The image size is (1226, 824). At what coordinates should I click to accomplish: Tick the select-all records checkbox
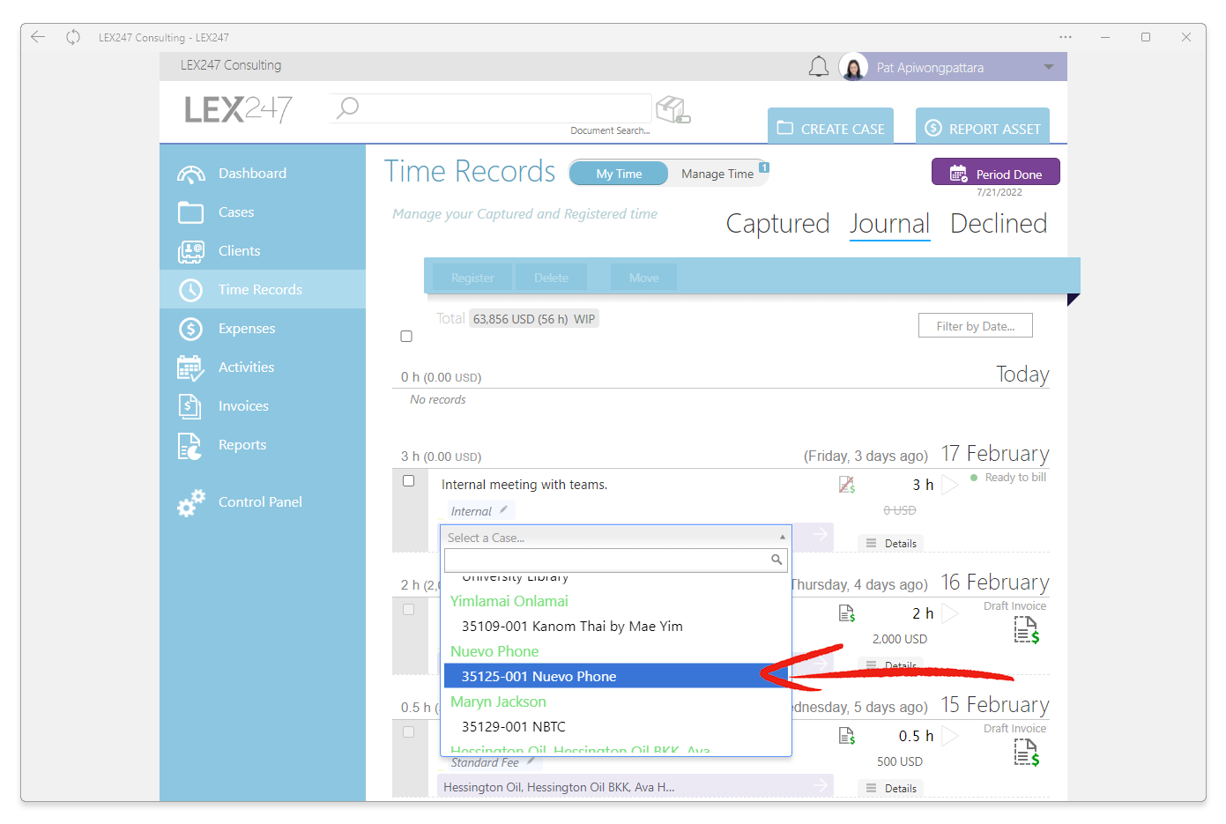point(406,336)
